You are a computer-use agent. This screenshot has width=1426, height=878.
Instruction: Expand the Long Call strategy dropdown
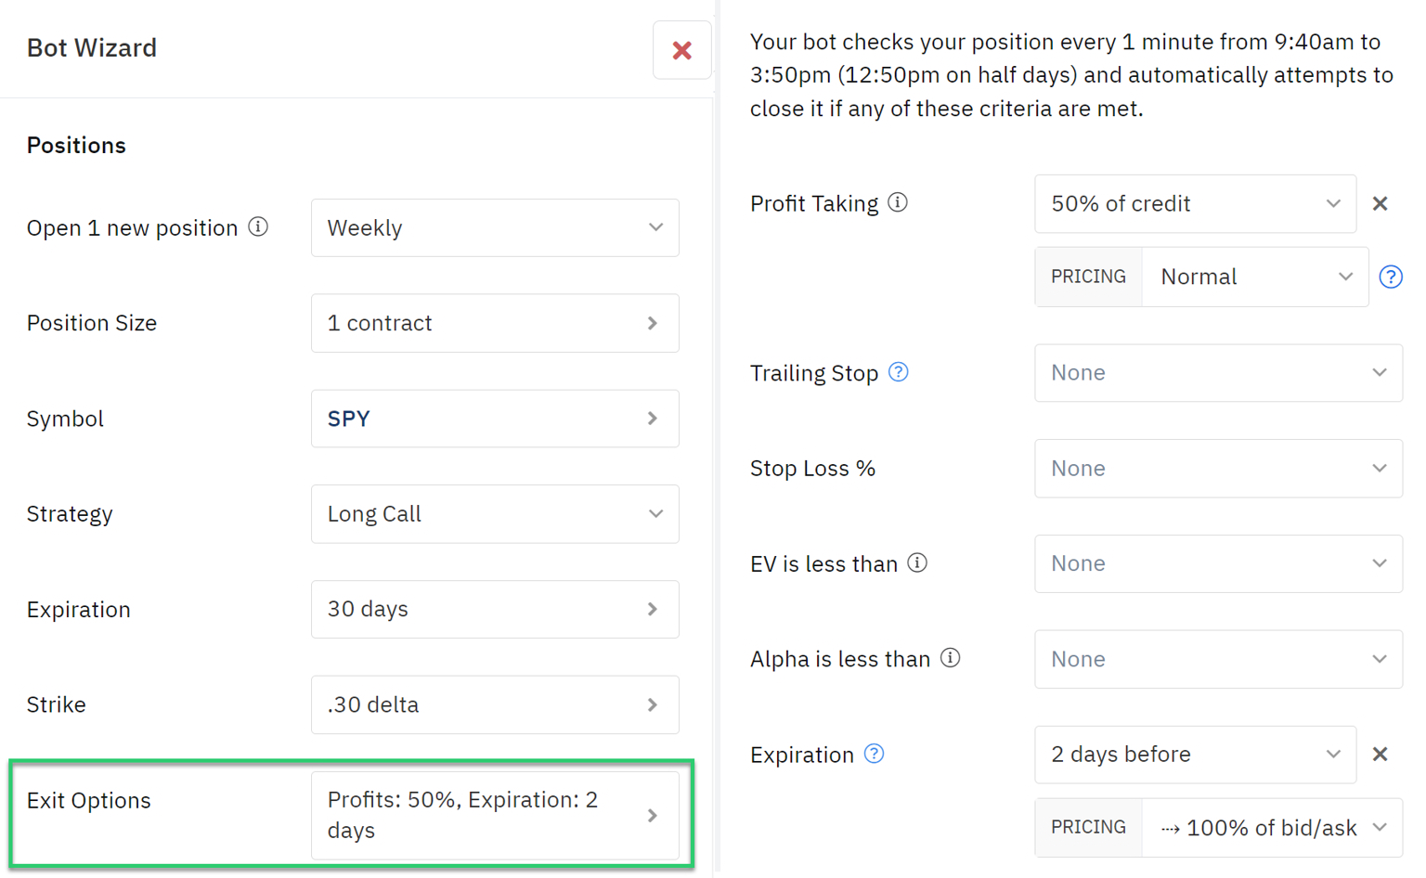[x=495, y=514]
